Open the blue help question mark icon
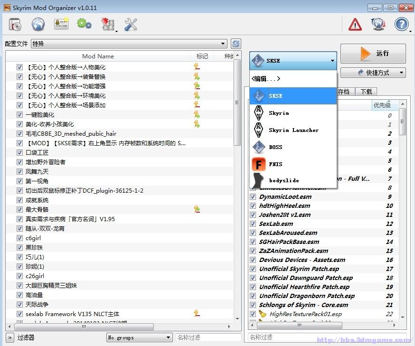 coord(402,24)
